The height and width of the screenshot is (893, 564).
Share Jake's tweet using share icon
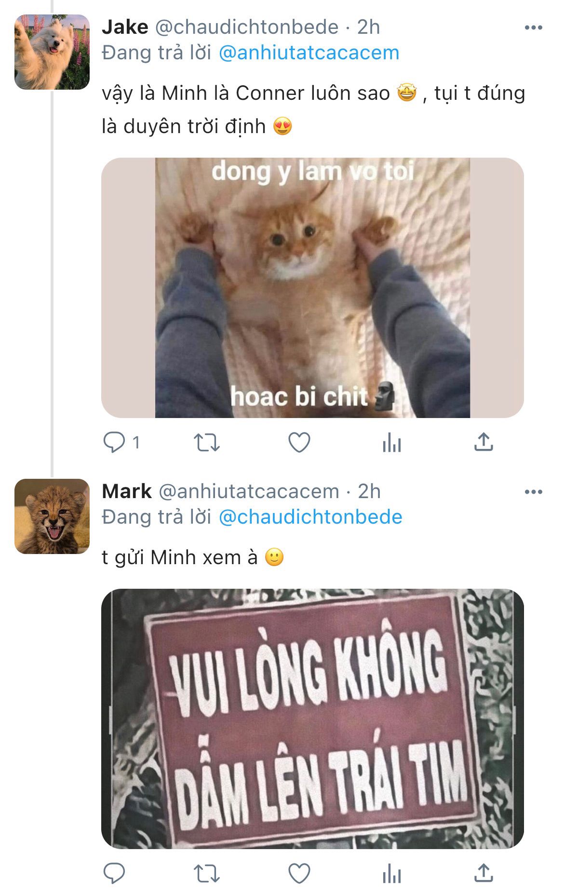click(483, 442)
